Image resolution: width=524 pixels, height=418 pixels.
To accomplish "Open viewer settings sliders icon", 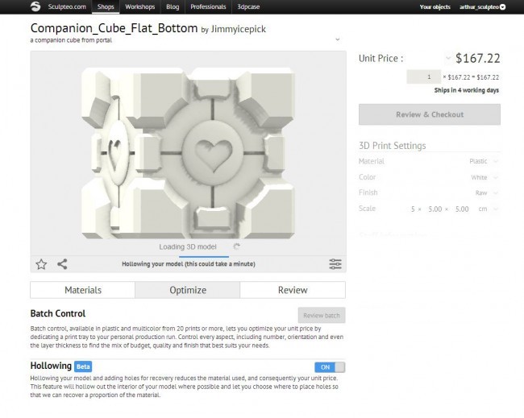I will (335, 264).
